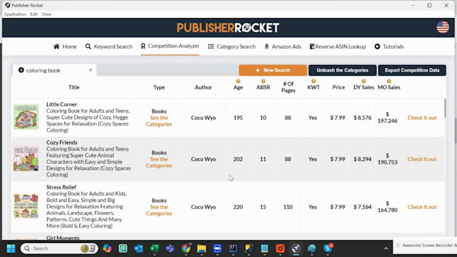Open Excel from the taskbar
This screenshot has height=257, width=457.
[x=154, y=248]
